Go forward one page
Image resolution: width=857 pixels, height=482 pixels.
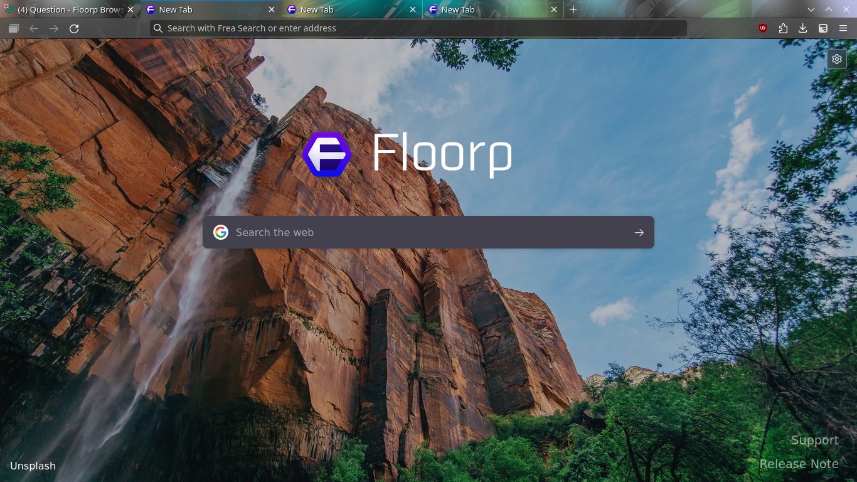click(54, 28)
